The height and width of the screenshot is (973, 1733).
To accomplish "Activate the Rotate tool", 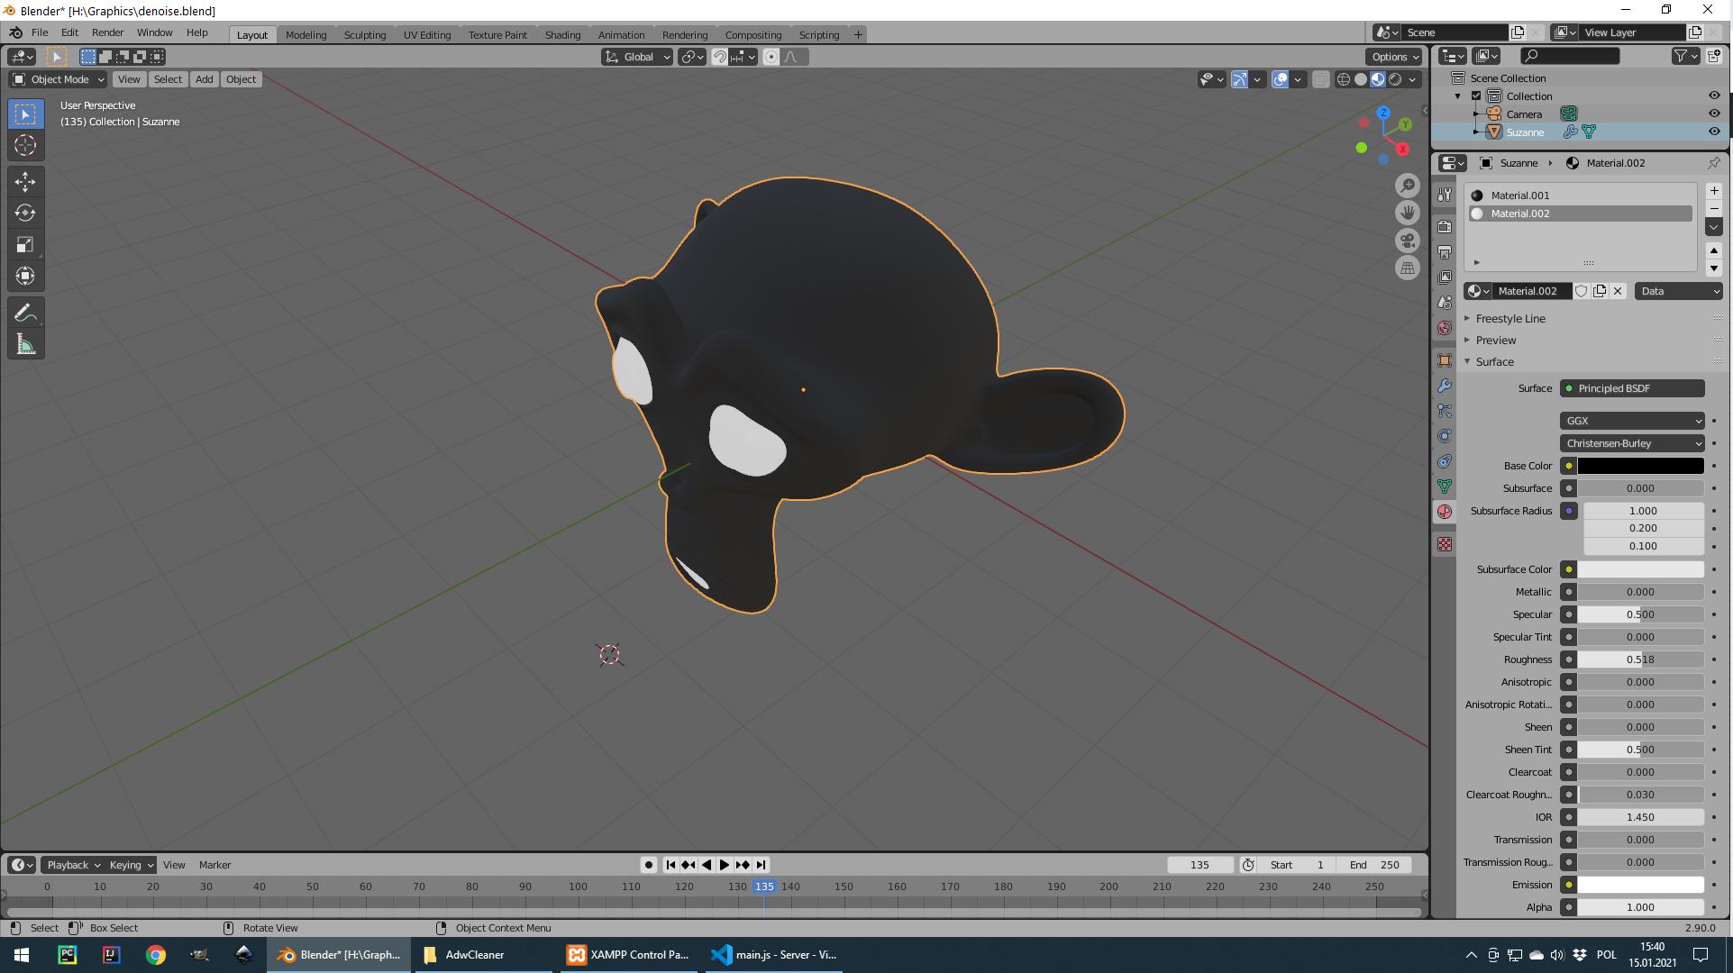I will point(25,214).
